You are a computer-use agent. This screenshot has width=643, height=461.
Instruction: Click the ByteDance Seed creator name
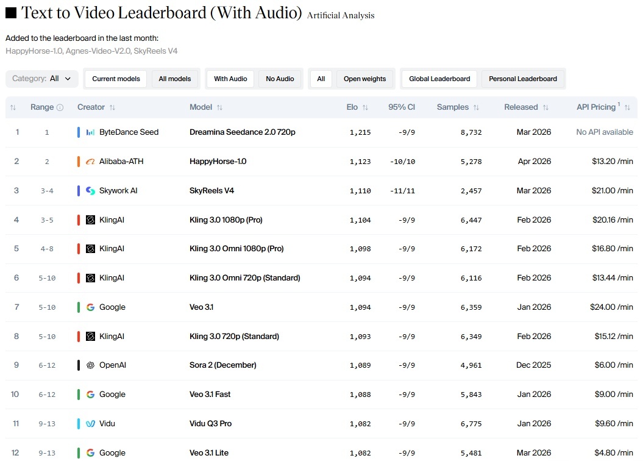coord(129,132)
